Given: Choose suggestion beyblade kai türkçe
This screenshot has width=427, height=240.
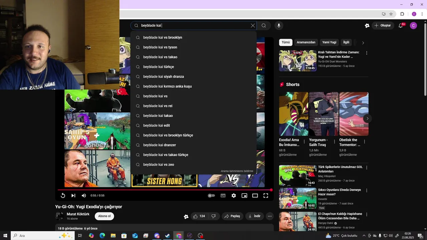Looking at the screenshot, I should point(193,67).
